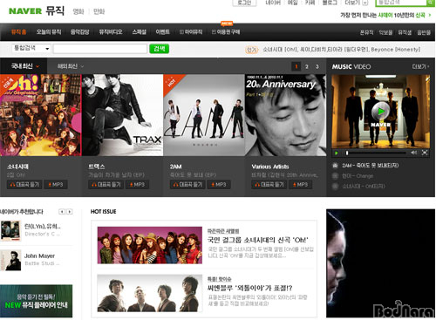Select the 2AM track radio in video list

[335, 166]
